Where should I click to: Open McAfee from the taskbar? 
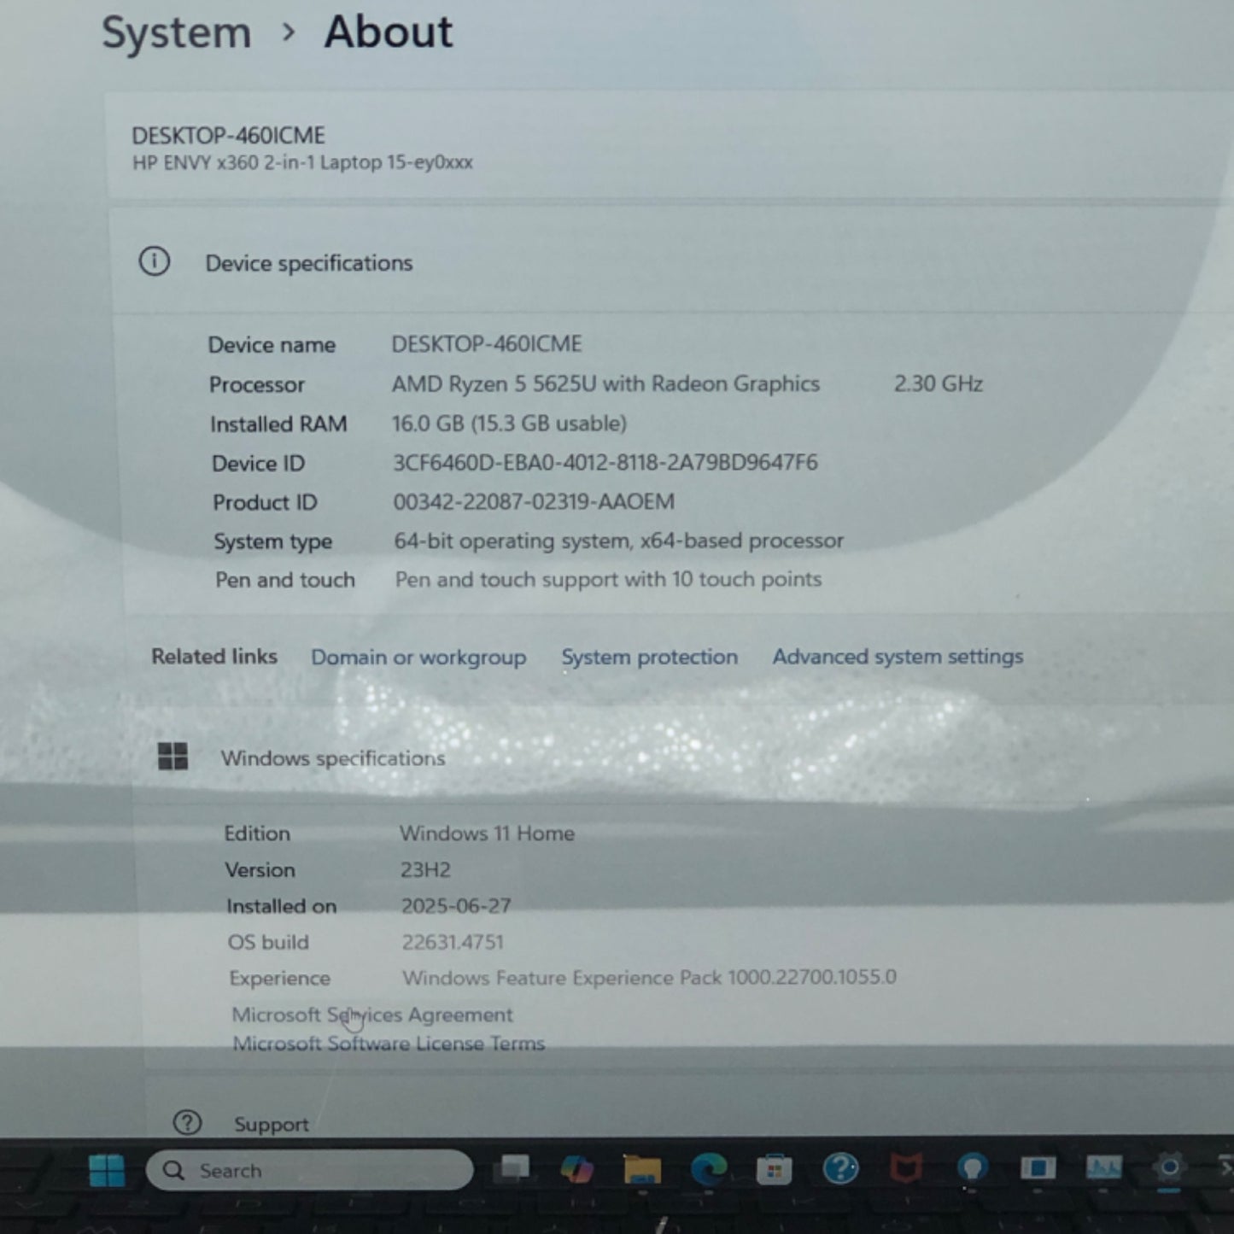[x=906, y=1168]
